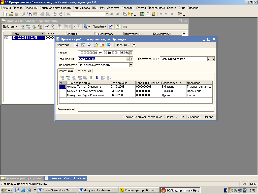258x194 pixels.
Task: Open Create-based-on dropdown in document toolbar
Action: tap(110, 45)
